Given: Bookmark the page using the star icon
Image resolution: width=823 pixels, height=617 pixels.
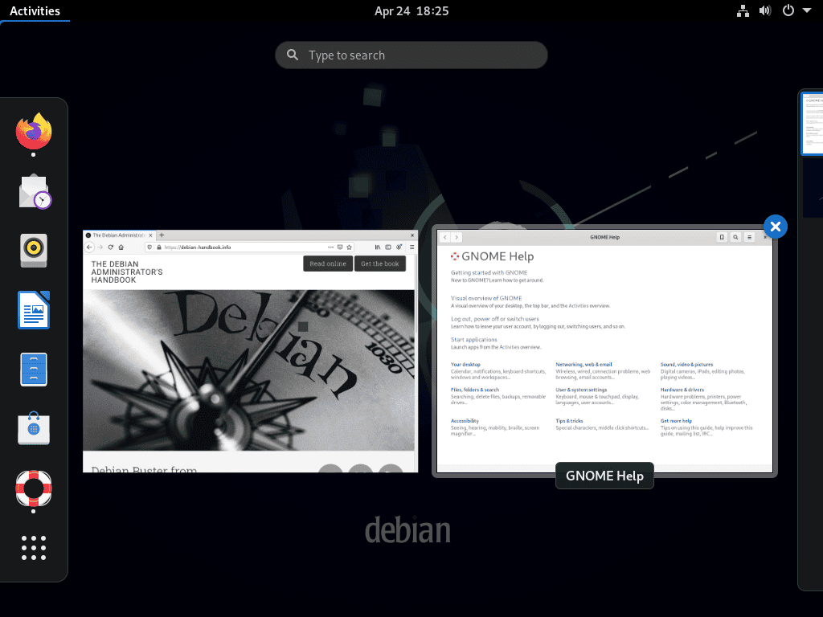Looking at the screenshot, I should 349,247.
